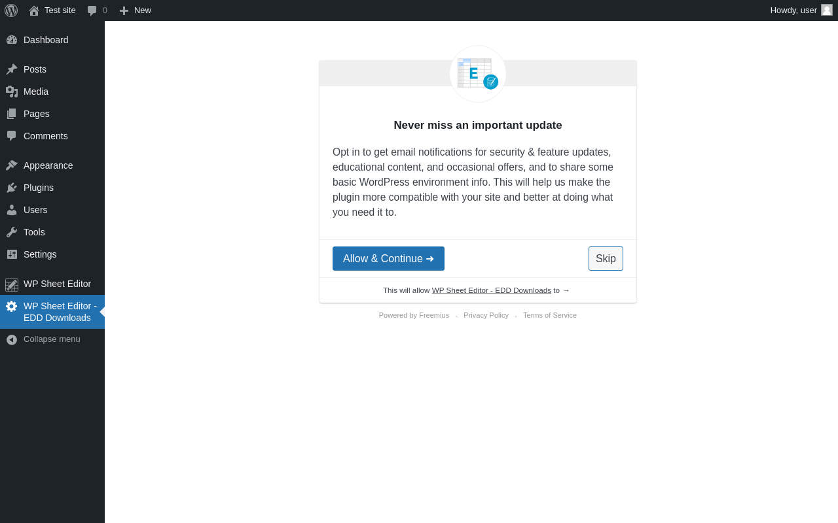Click the Collapse menu arrow icon

12,340
